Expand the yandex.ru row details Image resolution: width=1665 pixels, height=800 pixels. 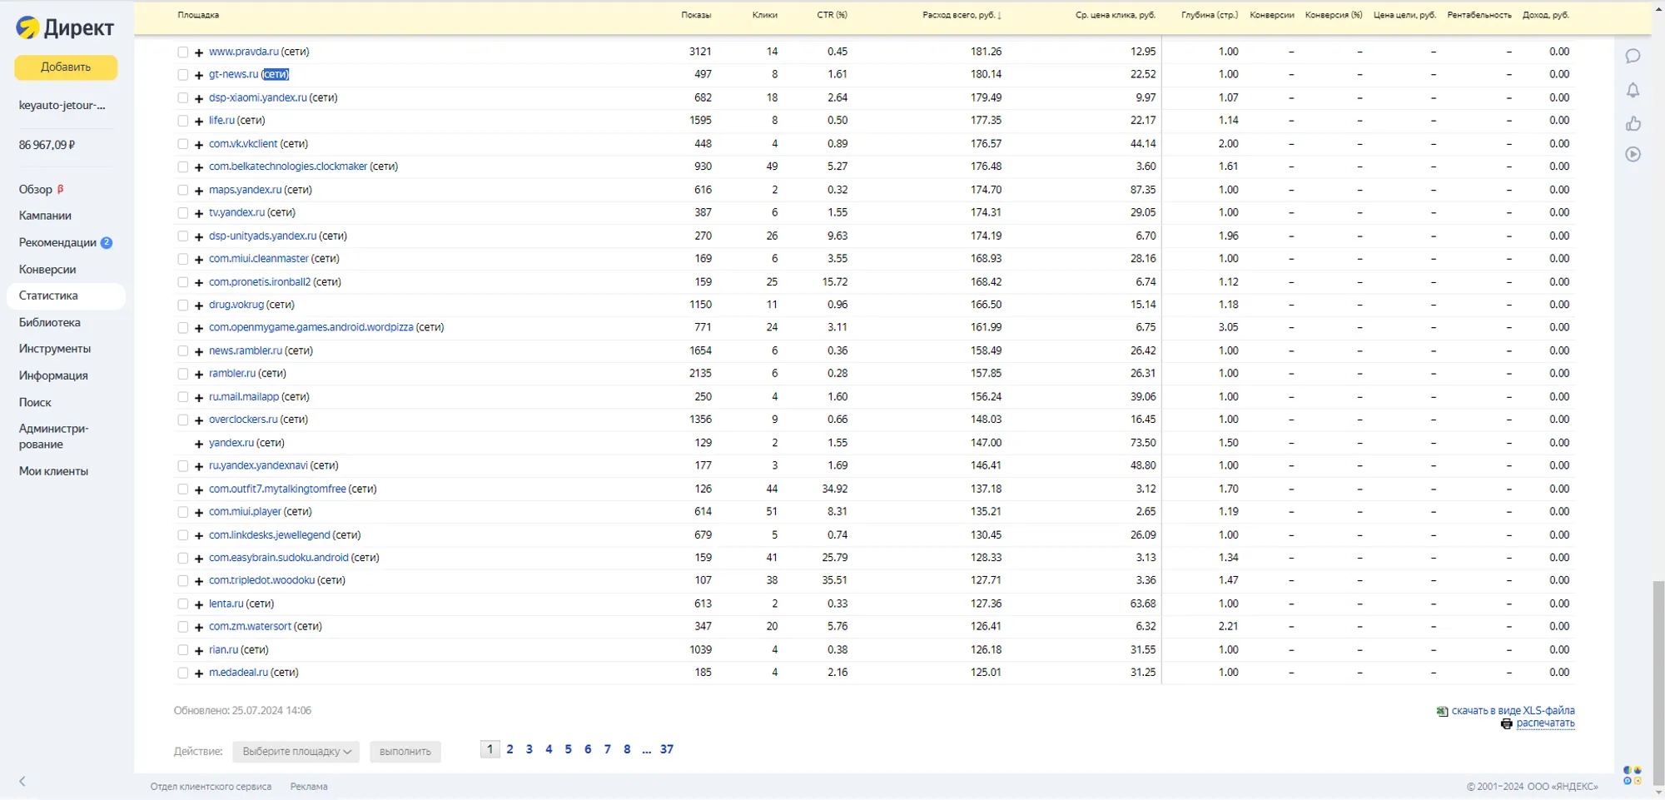(x=199, y=444)
